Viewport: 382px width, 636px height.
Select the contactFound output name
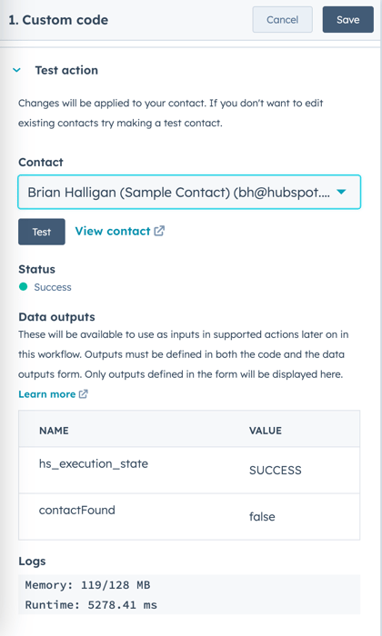77,510
